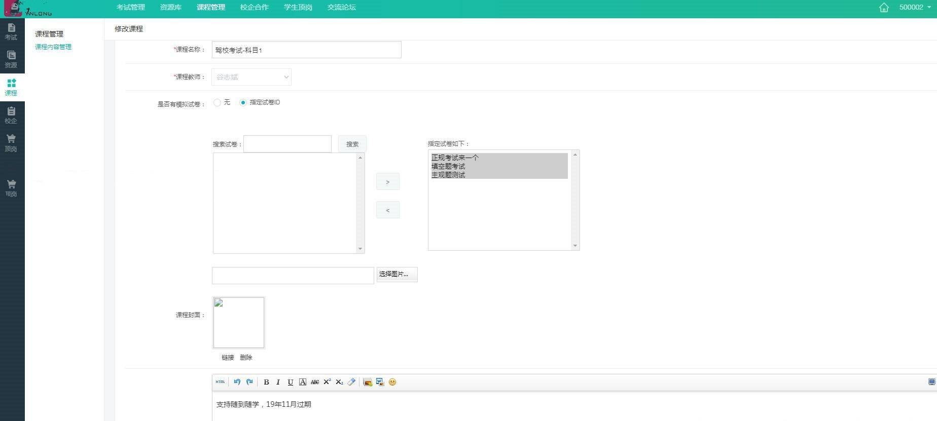Image resolution: width=937 pixels, height=421 pixels.
Task: Select the 指定试卷ID radio option
Action: (x=243, y=102)
